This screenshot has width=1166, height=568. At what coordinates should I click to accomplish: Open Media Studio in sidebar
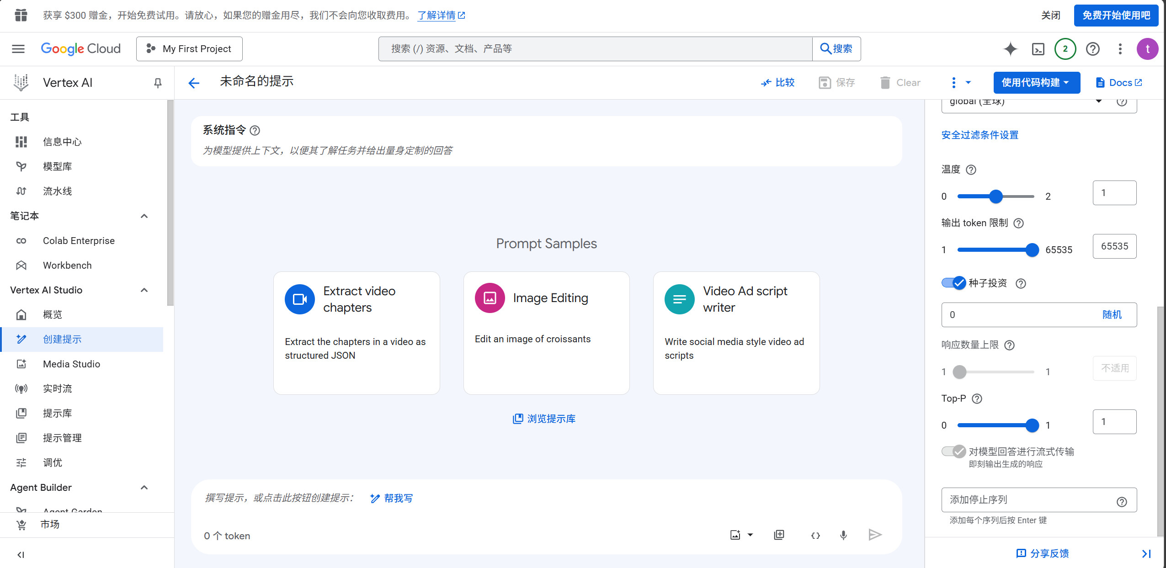[x=71, y=364]
